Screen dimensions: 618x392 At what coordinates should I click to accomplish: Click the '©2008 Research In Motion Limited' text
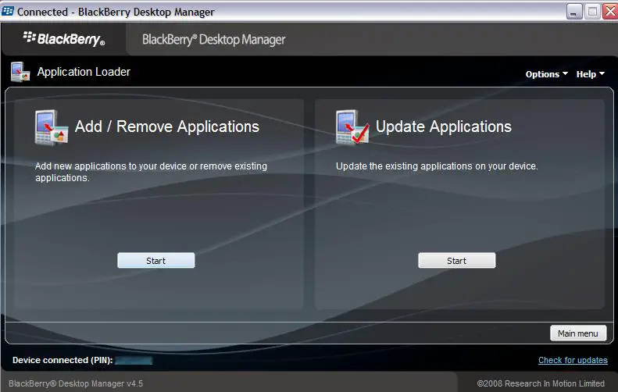[541, 383]
